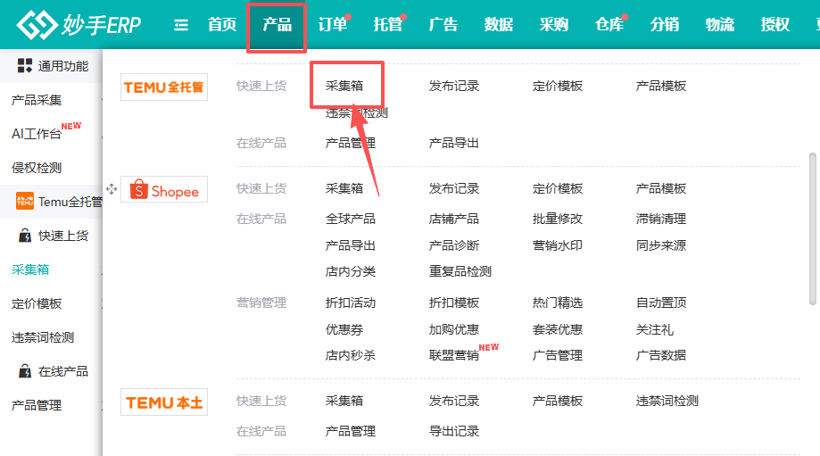Screen dimensions: 820x456
Task: Click the 妙手ERP logo
Action: point(79,25)
